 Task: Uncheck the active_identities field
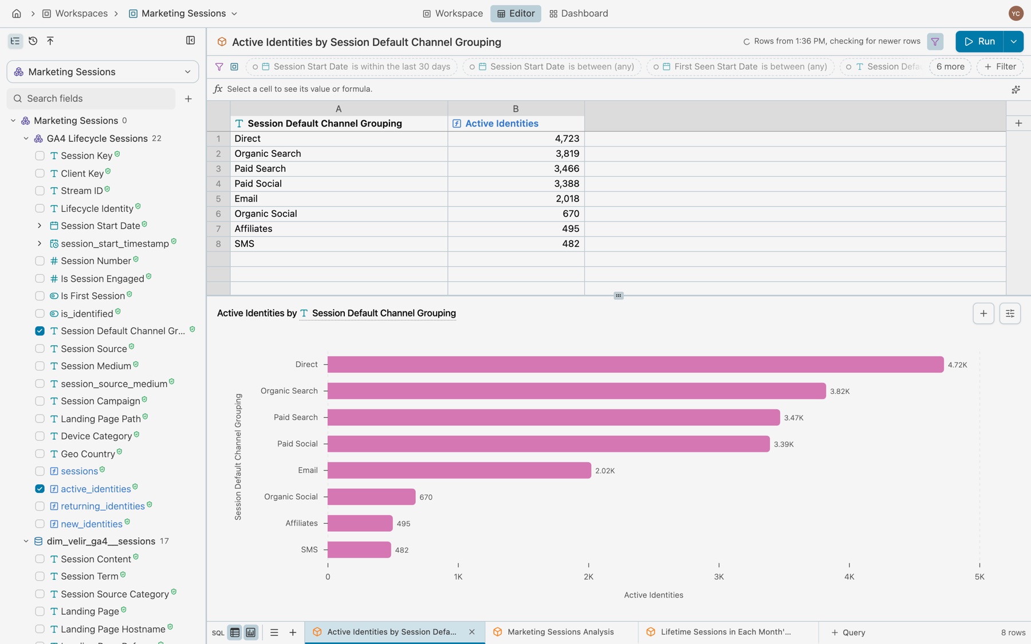pyautogui.click(x=40, y=489)
